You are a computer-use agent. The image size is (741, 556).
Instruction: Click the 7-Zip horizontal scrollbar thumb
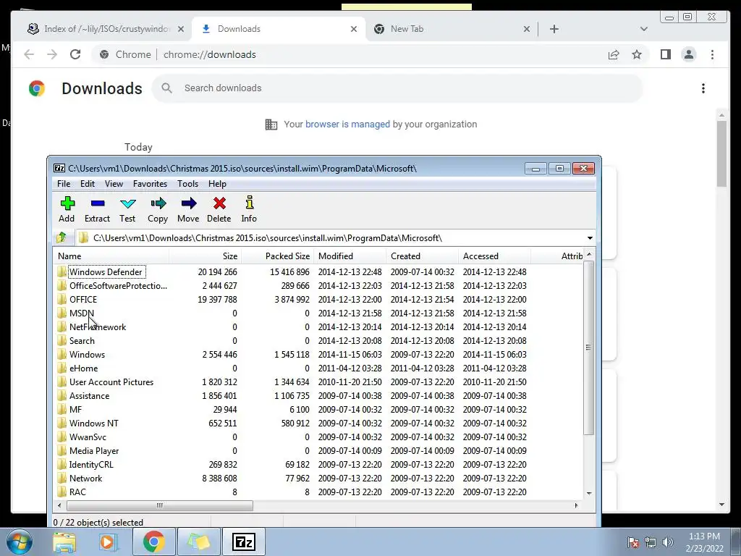[160, 505]
